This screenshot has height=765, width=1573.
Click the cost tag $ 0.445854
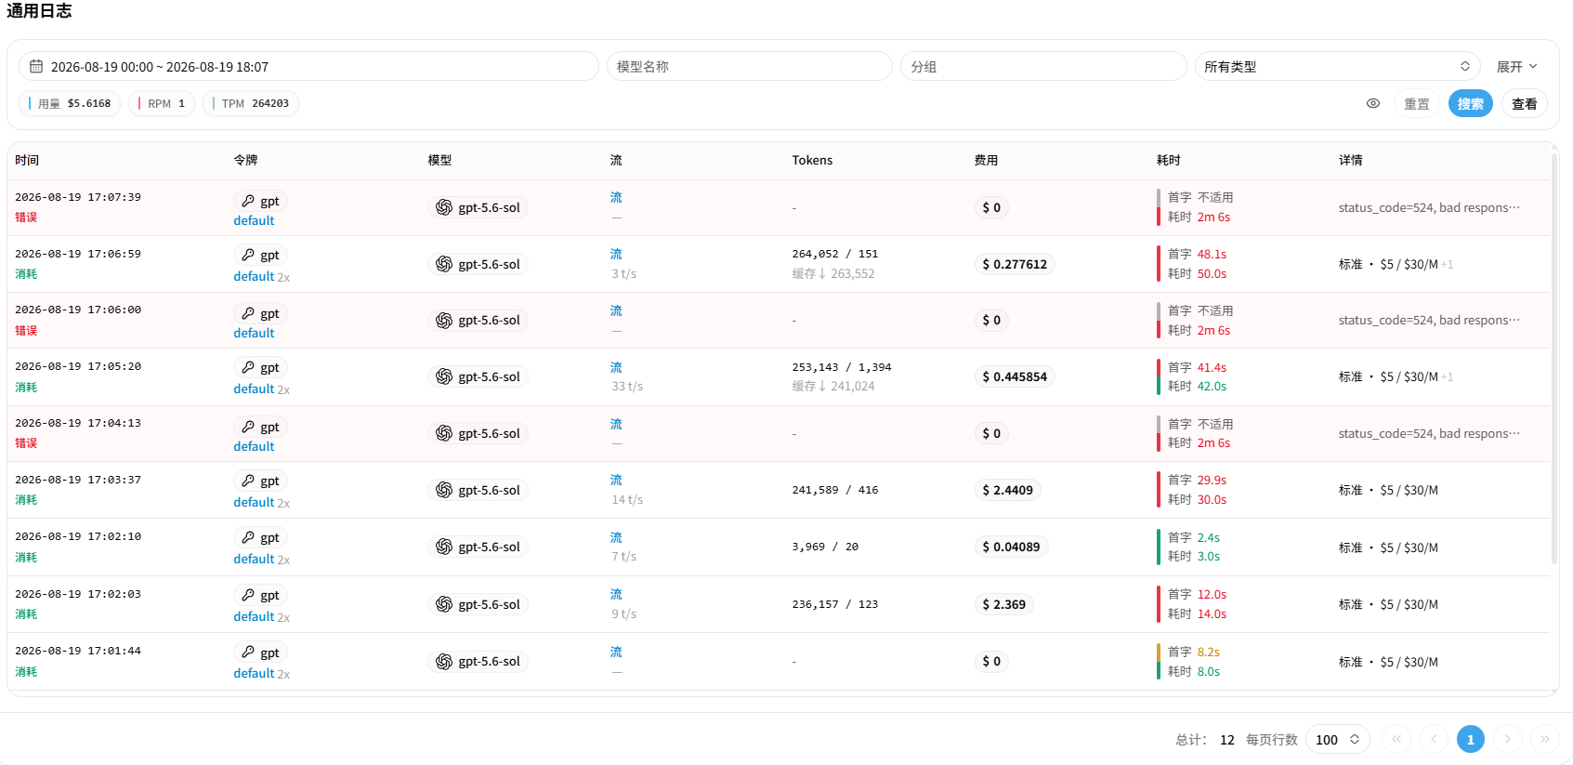click(1015, 376)
